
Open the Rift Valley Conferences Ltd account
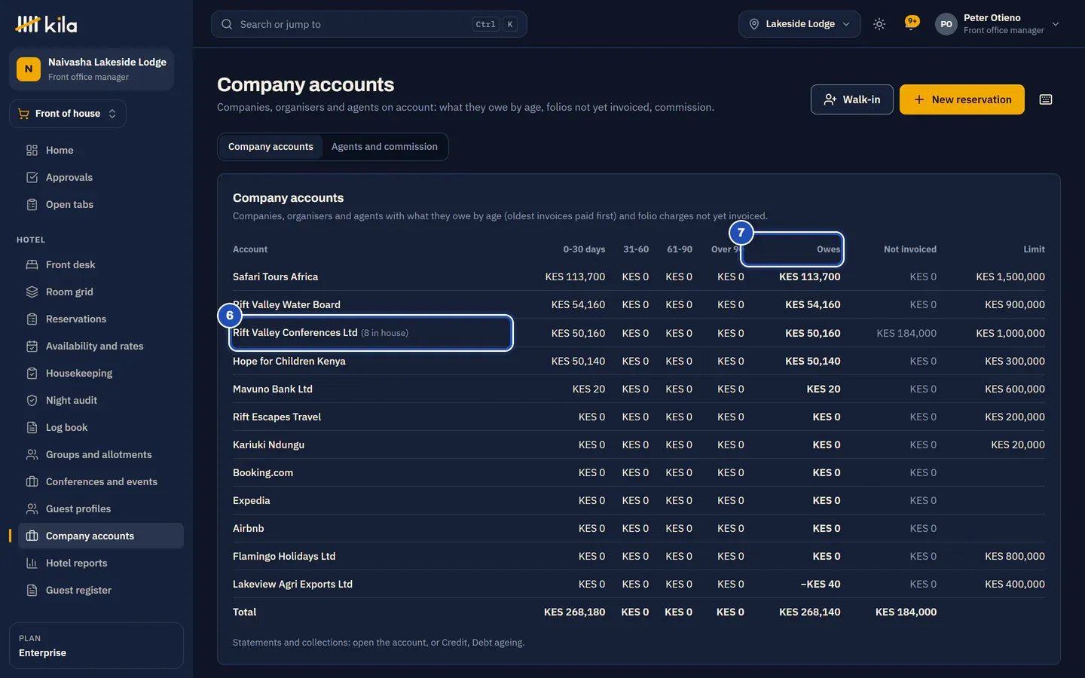[295, 333]
